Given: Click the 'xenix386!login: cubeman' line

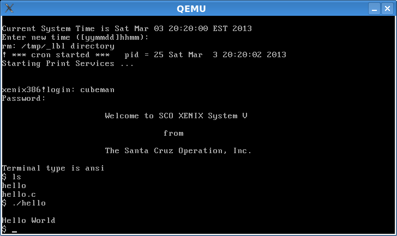Looking at the screenshot, I should click(58, 90).
